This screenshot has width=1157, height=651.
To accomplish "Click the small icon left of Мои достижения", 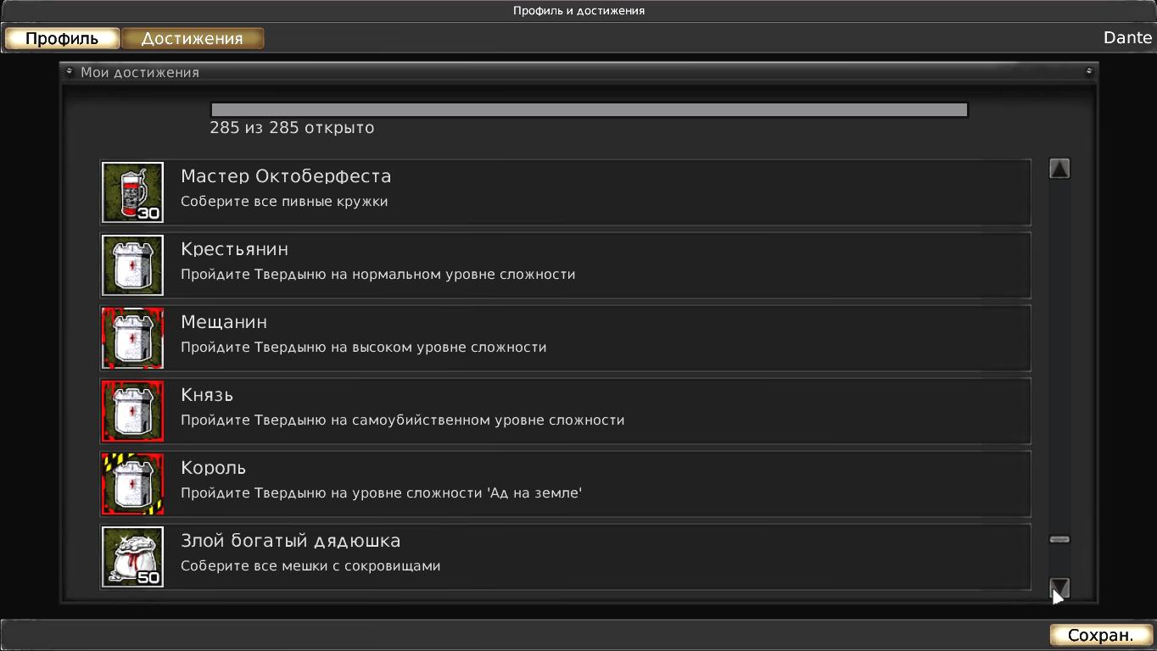I will pyautogui.click(x=70, y=72).
